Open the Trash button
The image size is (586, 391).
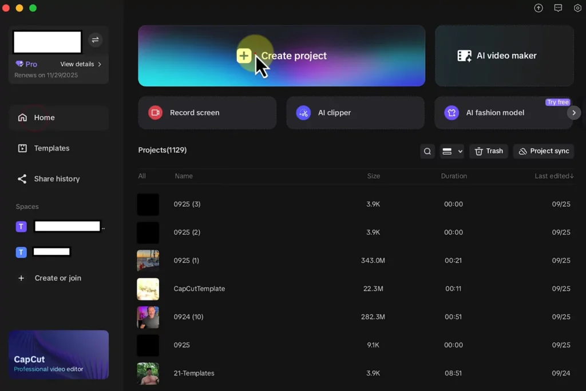pos(489,151)
